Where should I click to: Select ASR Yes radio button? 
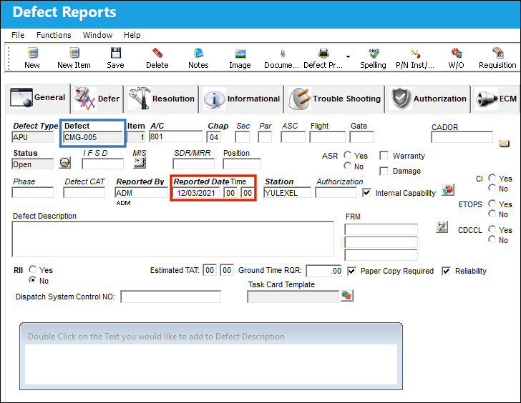coord(348,155)
